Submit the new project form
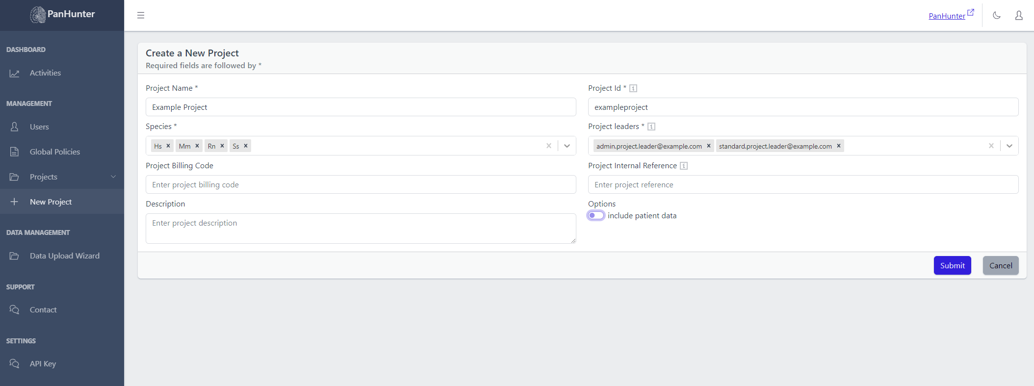Image resolution: width=1034 pixels, height=386 pixels. click(x=952, y=265)
